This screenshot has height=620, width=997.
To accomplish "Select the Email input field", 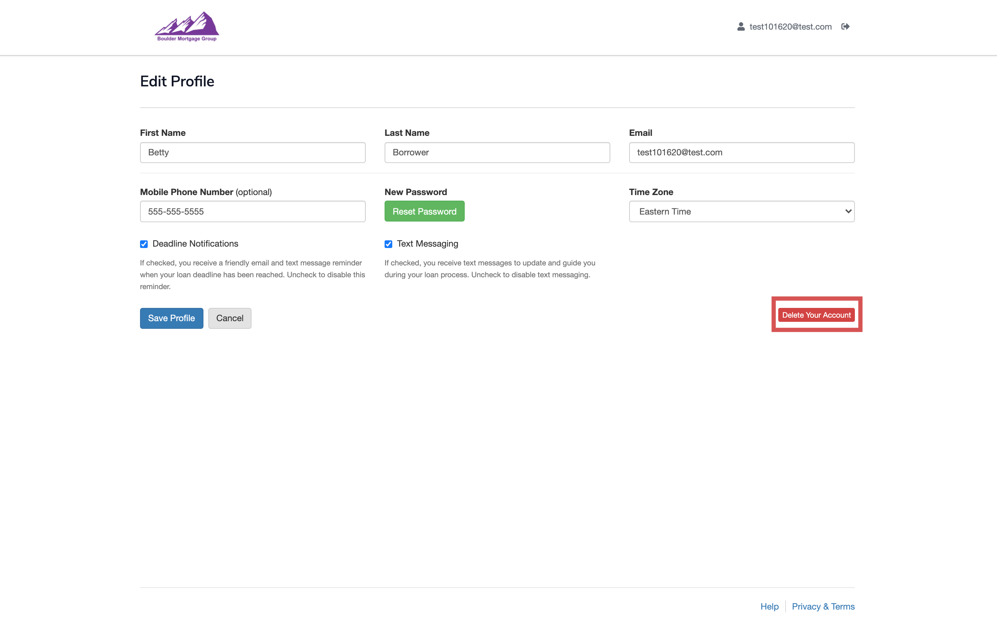I will point(742,153).
